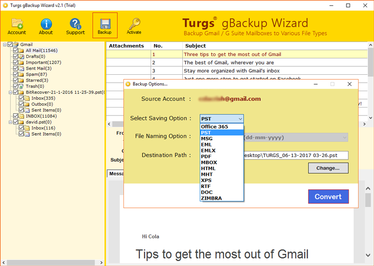Click the email list horizontal scrollbar thumb
This screenshot has width=374, height=266.
pos(118,124)
